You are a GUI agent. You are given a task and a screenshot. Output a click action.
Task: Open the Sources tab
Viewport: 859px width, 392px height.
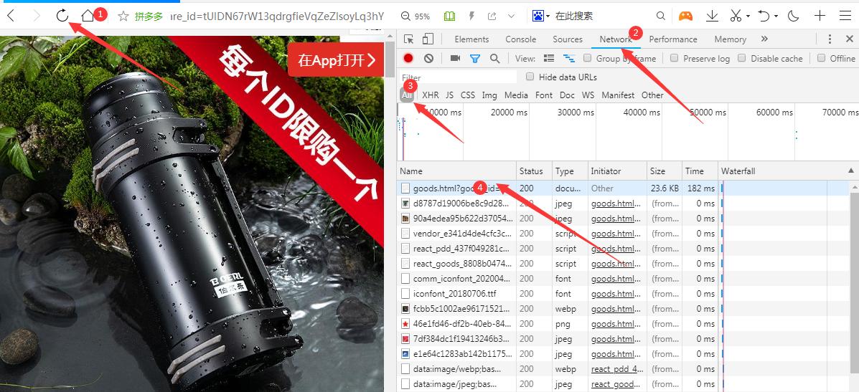(x=568, y=39)
